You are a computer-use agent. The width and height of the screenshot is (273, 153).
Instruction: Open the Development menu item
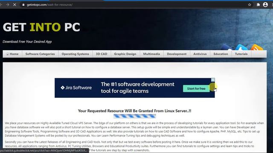(177, 54)
